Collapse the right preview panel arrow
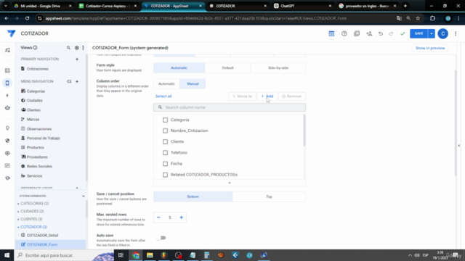This screenshot has width=465, height=261. tap(459, 146)
